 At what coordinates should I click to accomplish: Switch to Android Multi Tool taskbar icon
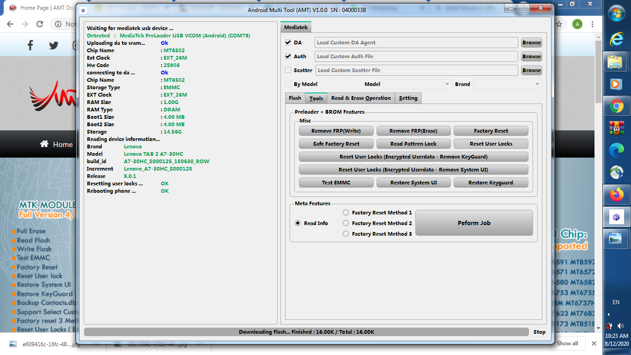[x=616, y=217]
